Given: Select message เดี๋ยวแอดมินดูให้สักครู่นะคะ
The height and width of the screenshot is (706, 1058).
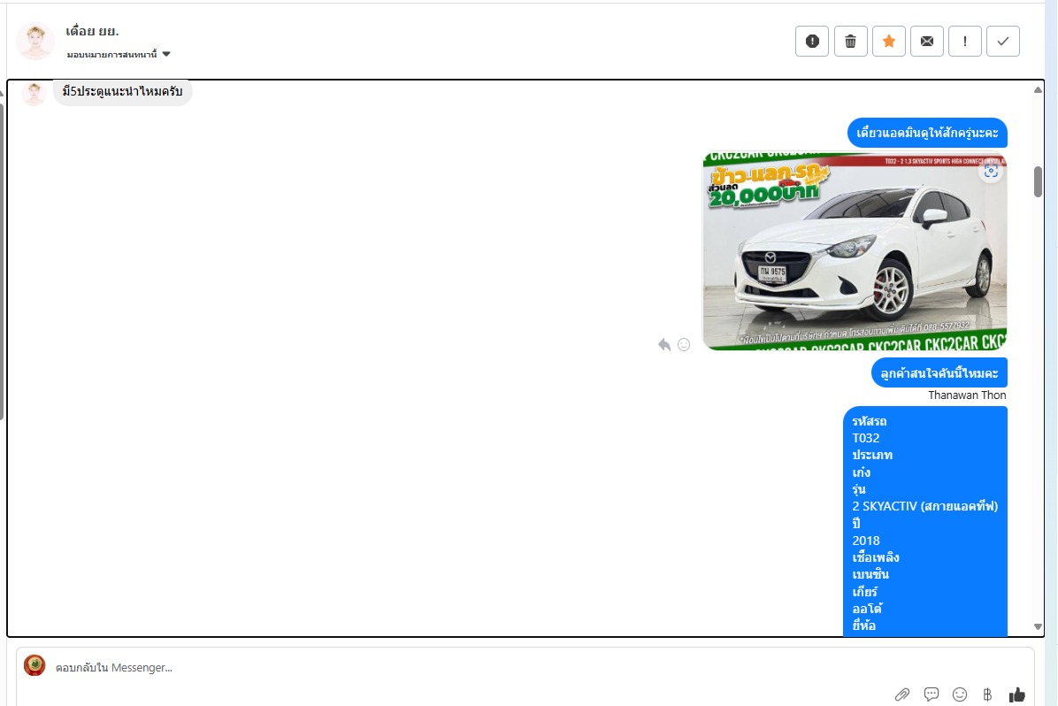Looking at the screenshot, I should pyautogui.click(x=927, y=133).
